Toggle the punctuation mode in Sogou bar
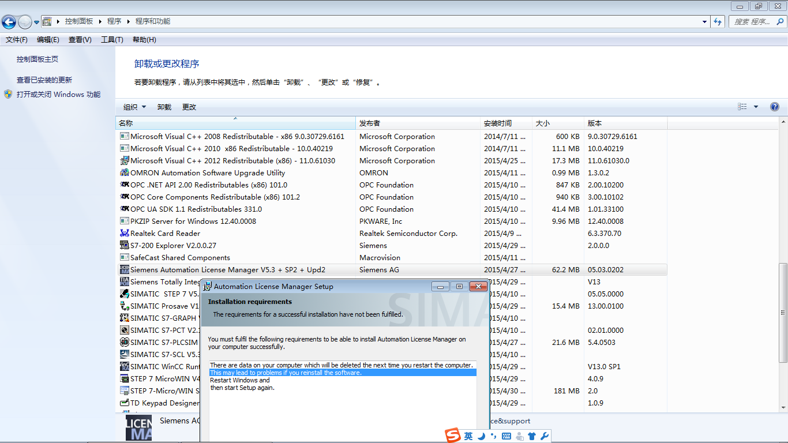Image resolution: width=788 pixels, height=443 pixels. point(493,437)
